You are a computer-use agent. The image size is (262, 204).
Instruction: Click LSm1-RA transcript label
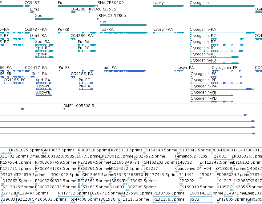click(38, 36)
